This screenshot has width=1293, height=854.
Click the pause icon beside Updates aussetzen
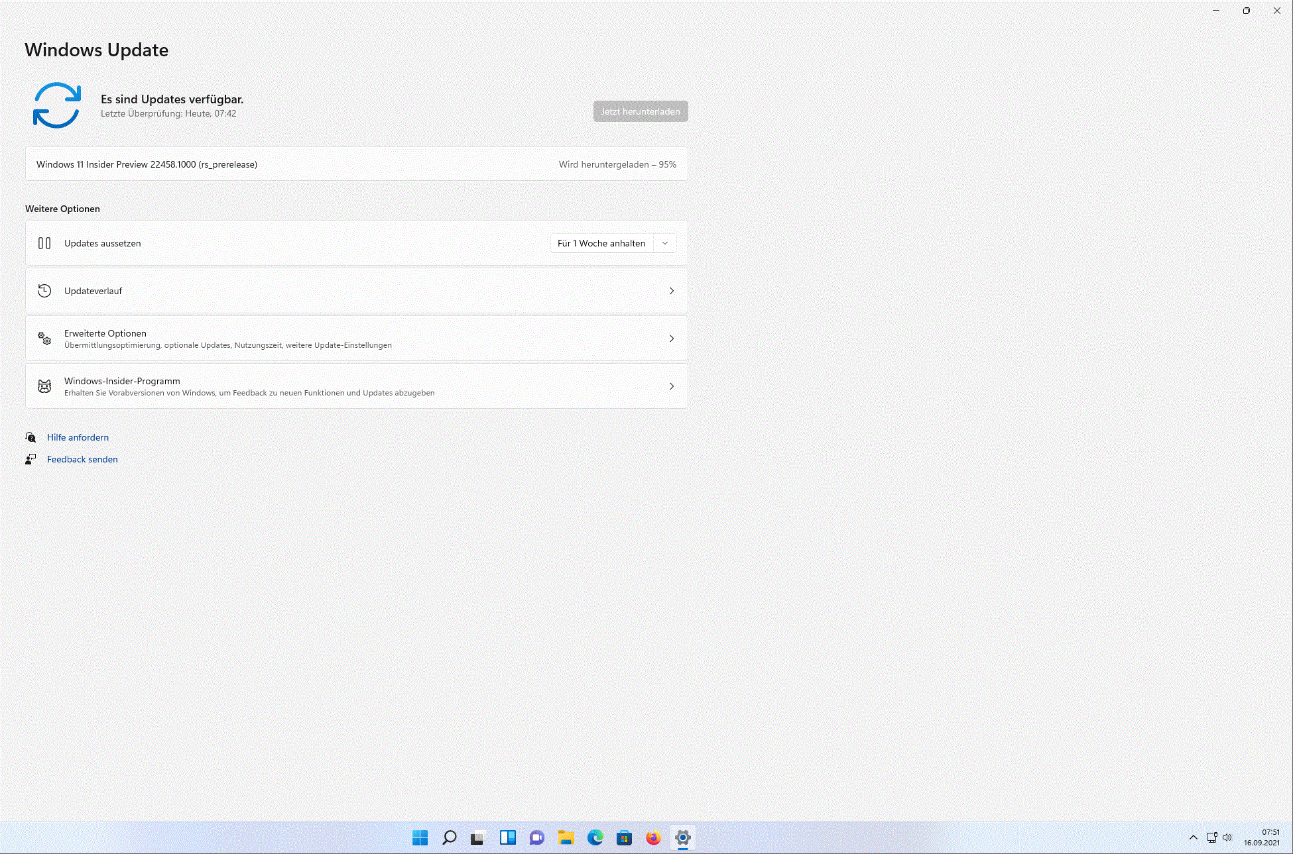point(44,243)
